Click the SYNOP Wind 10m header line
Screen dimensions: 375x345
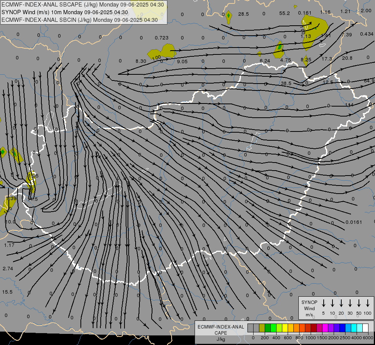coord(65,12)
